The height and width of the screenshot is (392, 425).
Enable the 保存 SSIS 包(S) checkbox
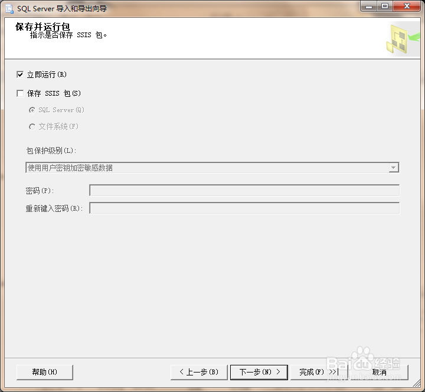(x=20, y=93)
